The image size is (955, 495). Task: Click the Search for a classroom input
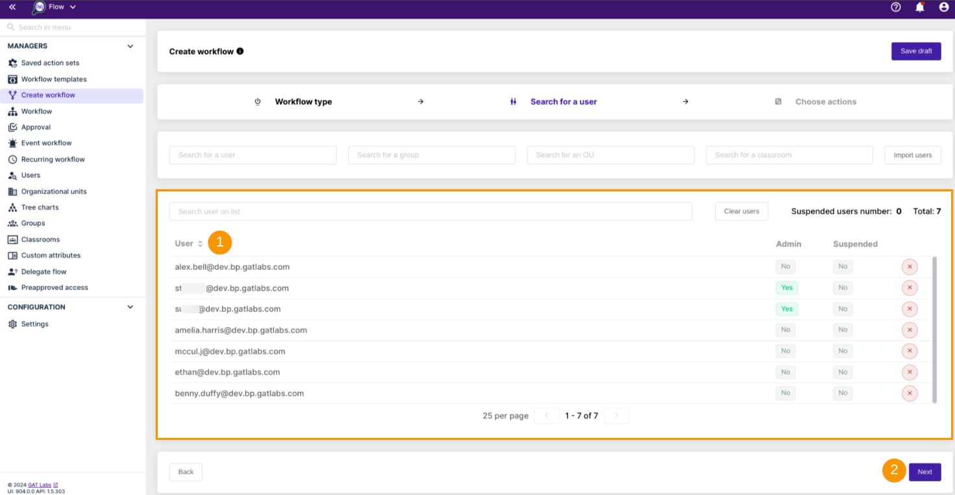789,155
